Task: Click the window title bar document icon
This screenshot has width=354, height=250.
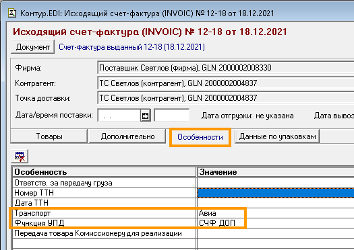Action: [x=12, y=13]
